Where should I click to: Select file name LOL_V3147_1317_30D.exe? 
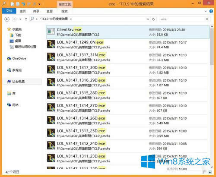[81, 67]
